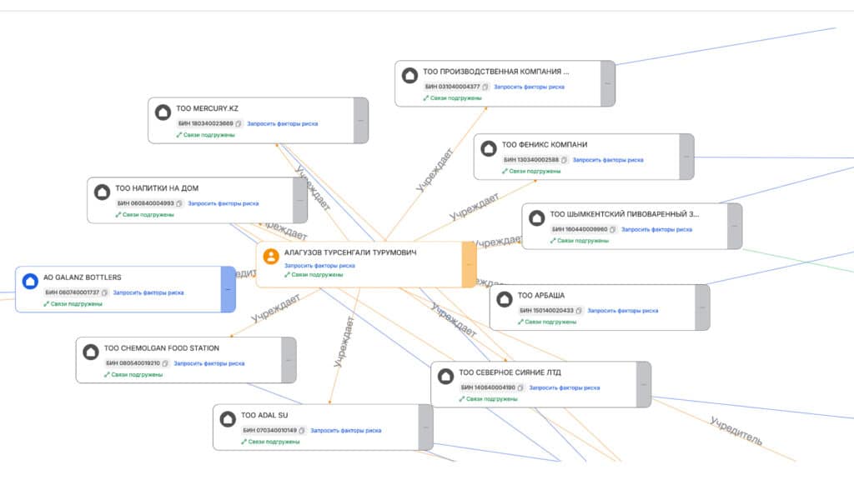
Task: Click 'Связи подгружены' status under ТОО MERCURY.KZ
Action: pos(205,134)
